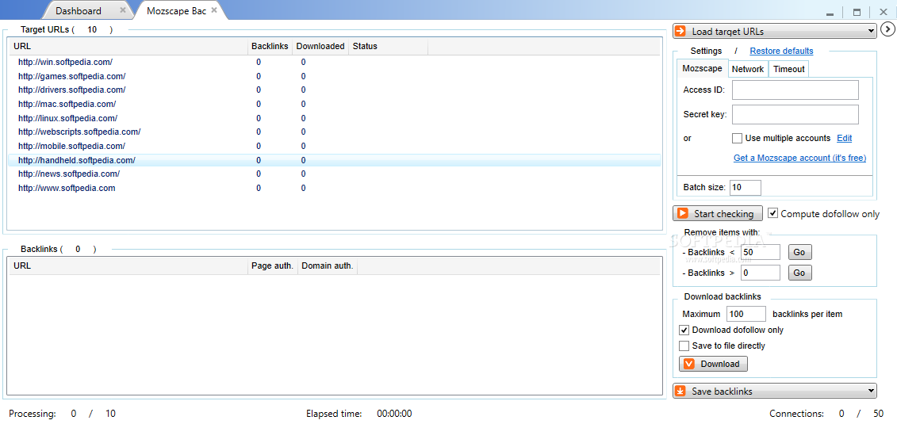897x424 pixels.
Task: Maximize the application window
Action: [x=857, y=12]
